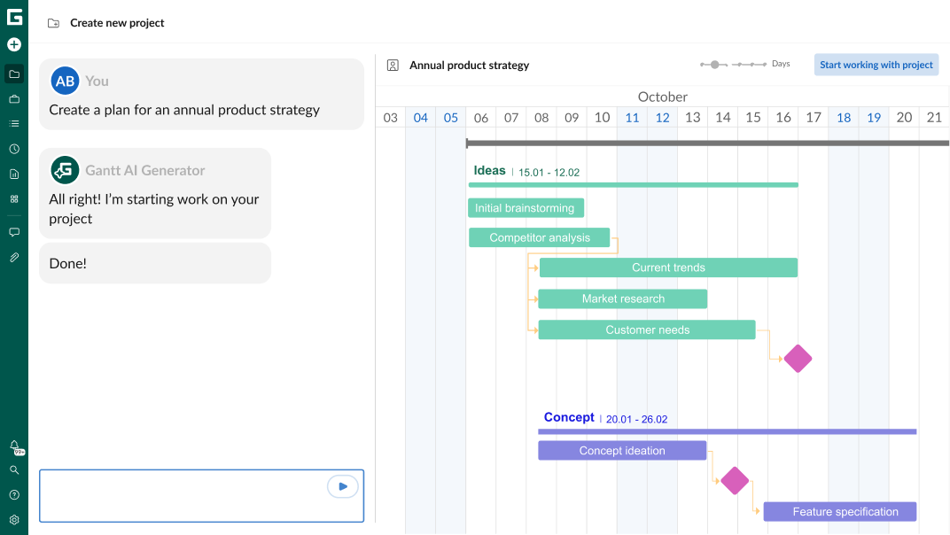
Task: Click date 18 in the October header
Action: 844,118
